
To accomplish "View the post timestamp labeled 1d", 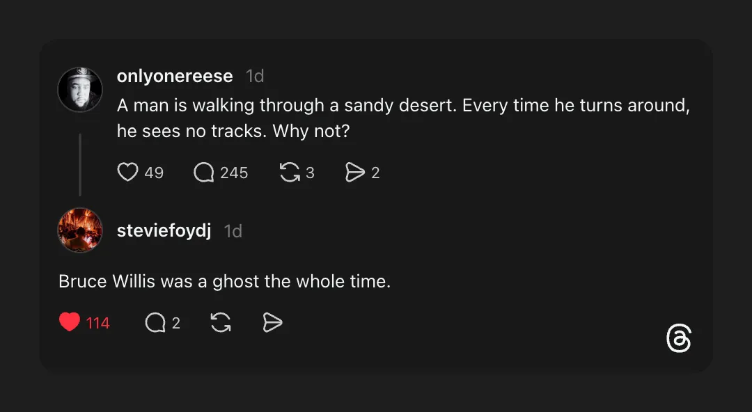I will point(255,76).
